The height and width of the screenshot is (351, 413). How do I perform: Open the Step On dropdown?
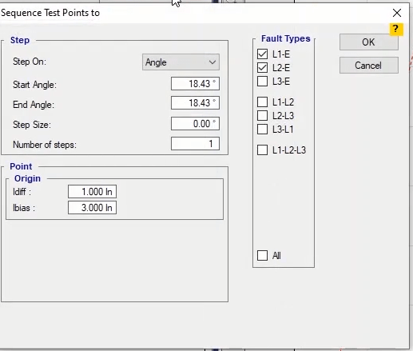pyautogui.click(x=181, y=62)
